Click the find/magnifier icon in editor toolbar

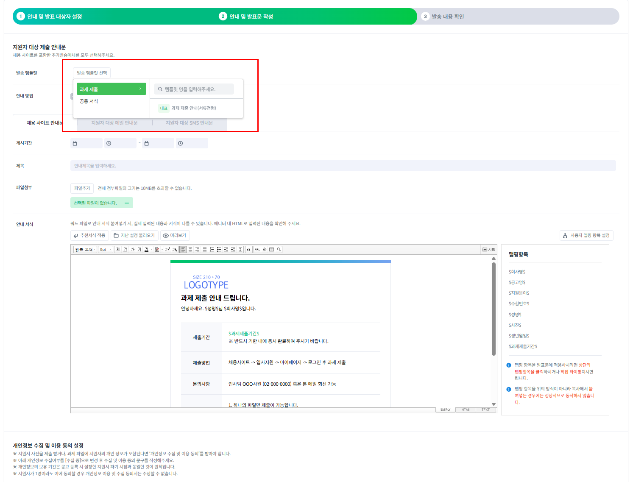(x=279, y=250)
